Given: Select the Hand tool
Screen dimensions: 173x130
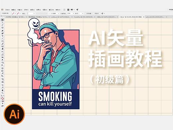Looking at the screenshot, I should click(2, 90).
